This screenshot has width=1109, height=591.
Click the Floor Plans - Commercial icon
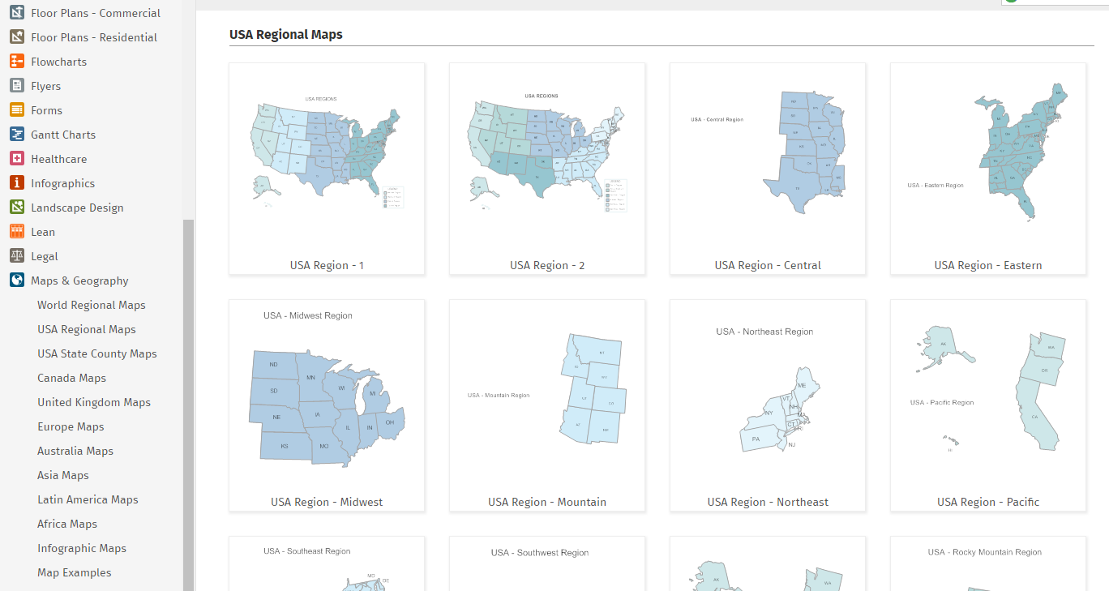16,13
